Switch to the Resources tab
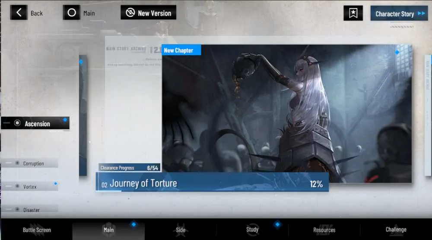 [x=324, y=230]
